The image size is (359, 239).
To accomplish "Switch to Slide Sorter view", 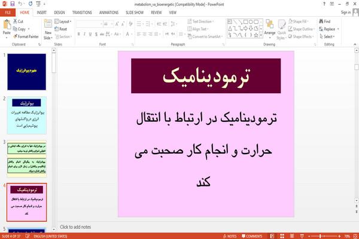I will [x=282, y=236].
